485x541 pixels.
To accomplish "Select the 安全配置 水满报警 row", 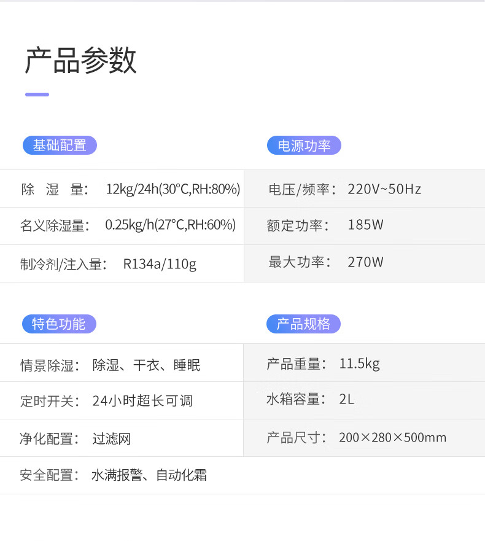I will click(243, 475).
